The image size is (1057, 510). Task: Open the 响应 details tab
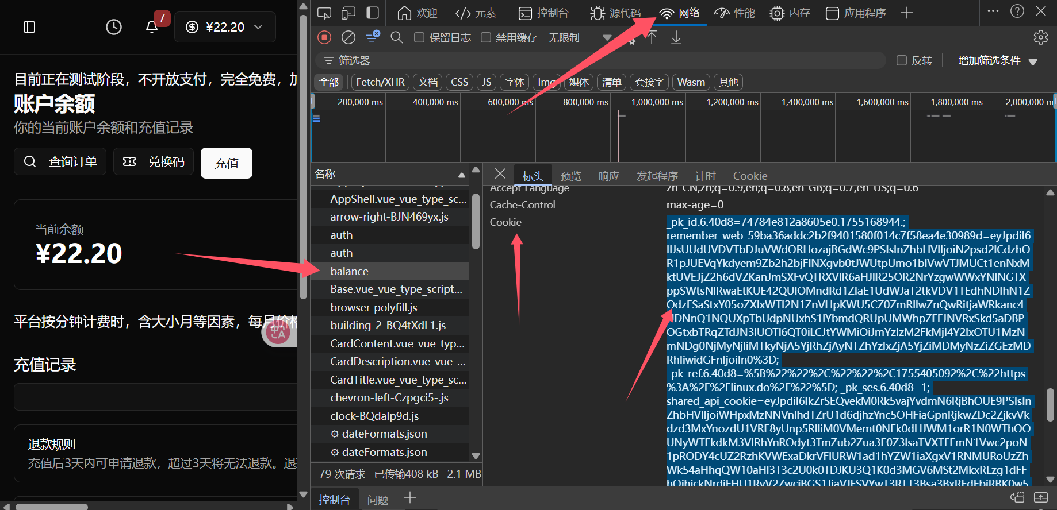point(608,176)
